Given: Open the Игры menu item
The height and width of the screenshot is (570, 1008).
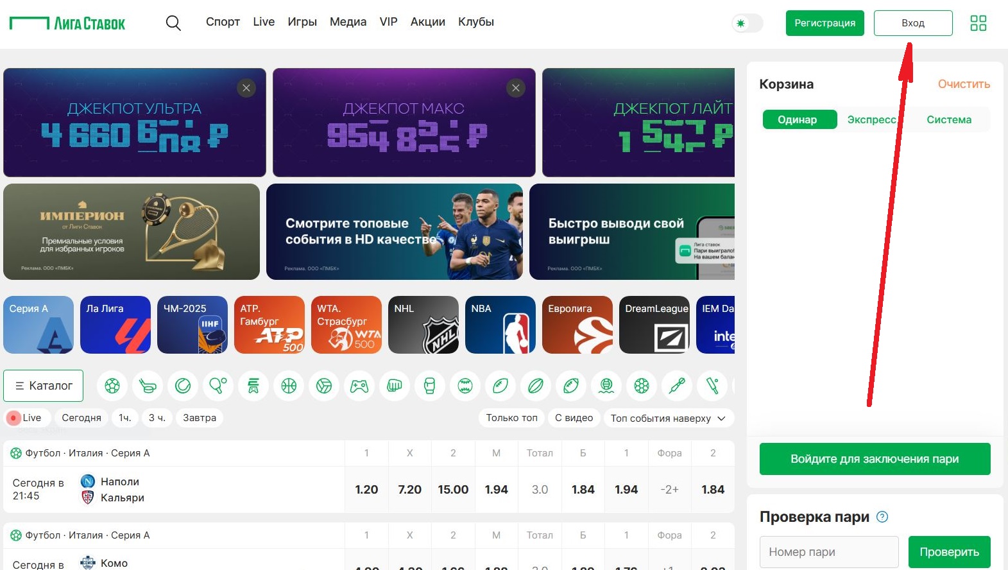Looking at the screenshot, I should pos(302,22).
